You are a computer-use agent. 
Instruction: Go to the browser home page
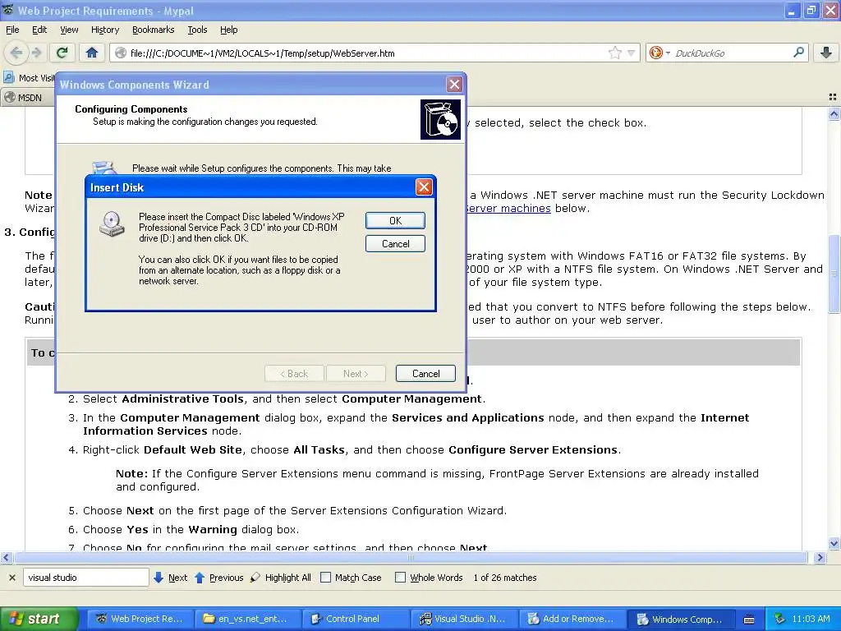click(92, 53)
